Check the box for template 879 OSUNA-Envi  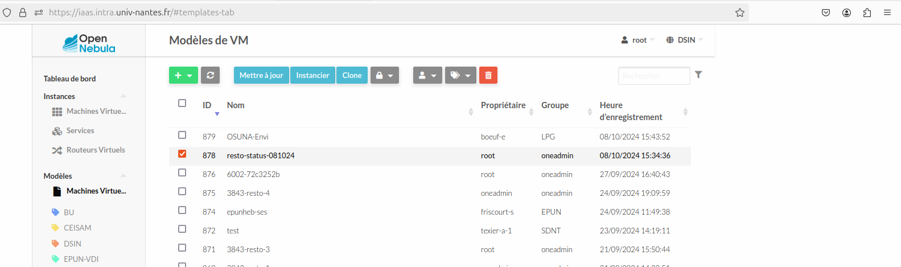pos(182,135)
